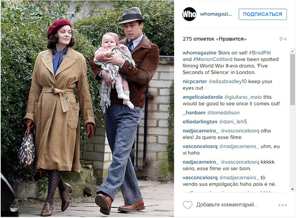Screen dimensions: 296x218
Task: Open the Who magazine profile avatar
Action: [189, 14]
